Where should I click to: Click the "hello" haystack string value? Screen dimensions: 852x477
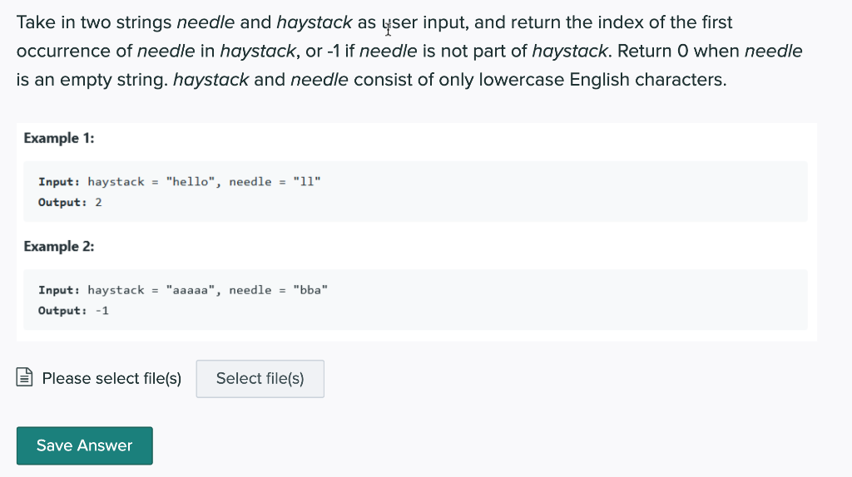point(190,182)
